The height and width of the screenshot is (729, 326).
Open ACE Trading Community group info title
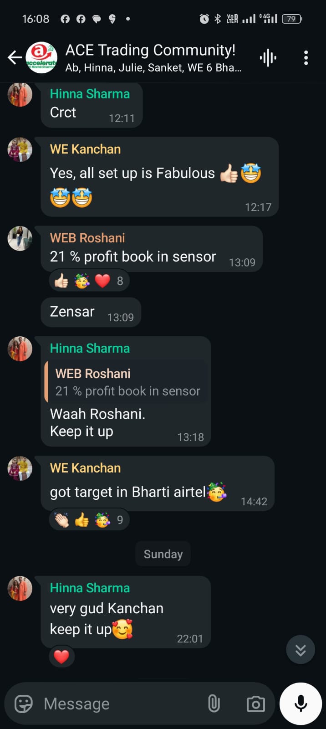pyautogui.click(x=151, y=50)
